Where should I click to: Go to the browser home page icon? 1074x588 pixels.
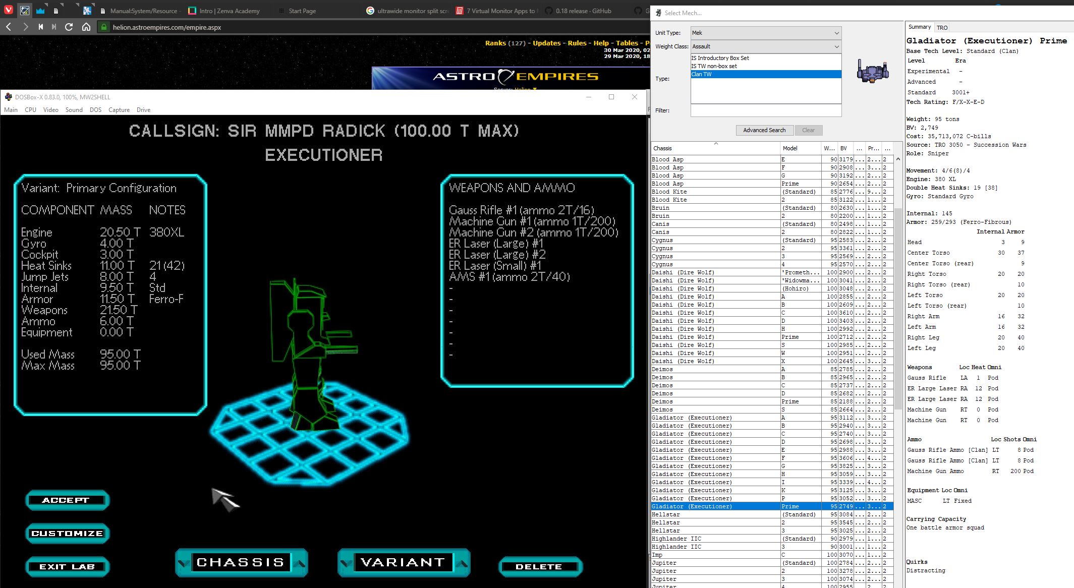pyautogui.click(x=86, y=27)
